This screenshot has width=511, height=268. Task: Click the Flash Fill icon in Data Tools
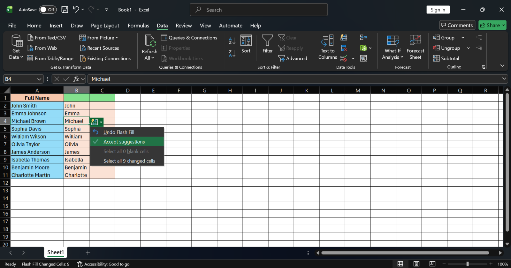click(x=344, y=38)
